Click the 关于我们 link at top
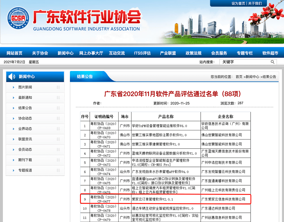Viewport: 284px width, 222px height. (255, 3)
